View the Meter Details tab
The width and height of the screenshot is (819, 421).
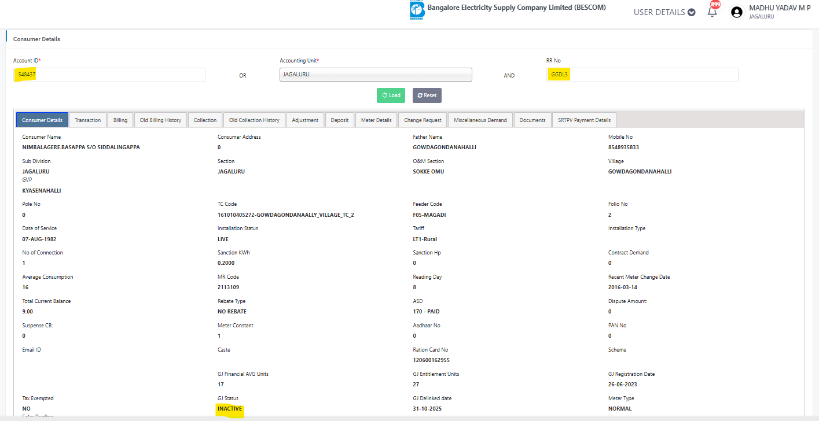click(x=376, y=120)
